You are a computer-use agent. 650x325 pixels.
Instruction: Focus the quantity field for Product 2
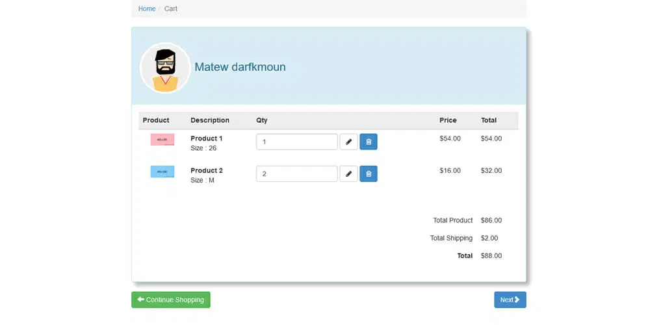click(x=297, y=174)
